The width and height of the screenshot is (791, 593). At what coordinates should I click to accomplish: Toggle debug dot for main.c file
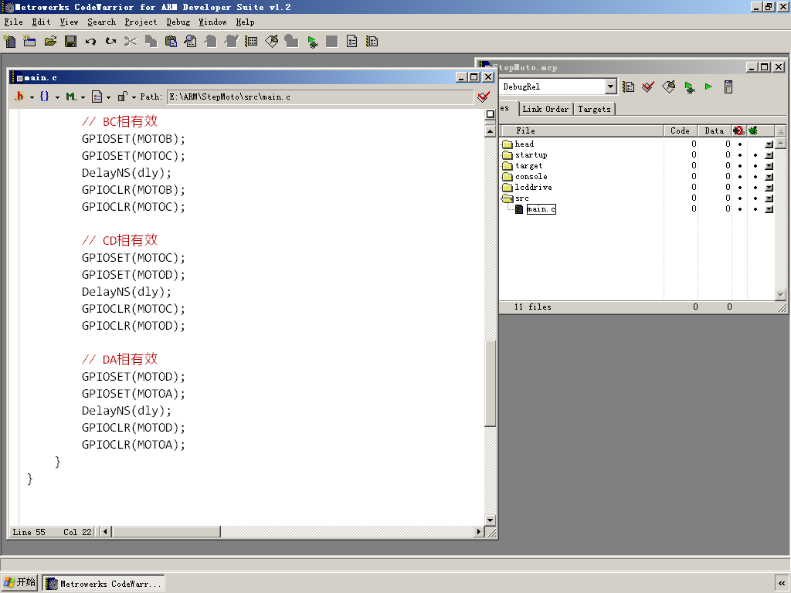pyautogui.click(x=755, y=208)
